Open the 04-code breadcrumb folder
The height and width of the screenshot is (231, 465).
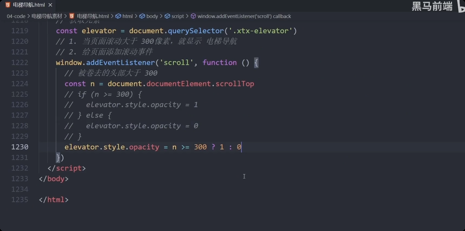click(16, 16)
